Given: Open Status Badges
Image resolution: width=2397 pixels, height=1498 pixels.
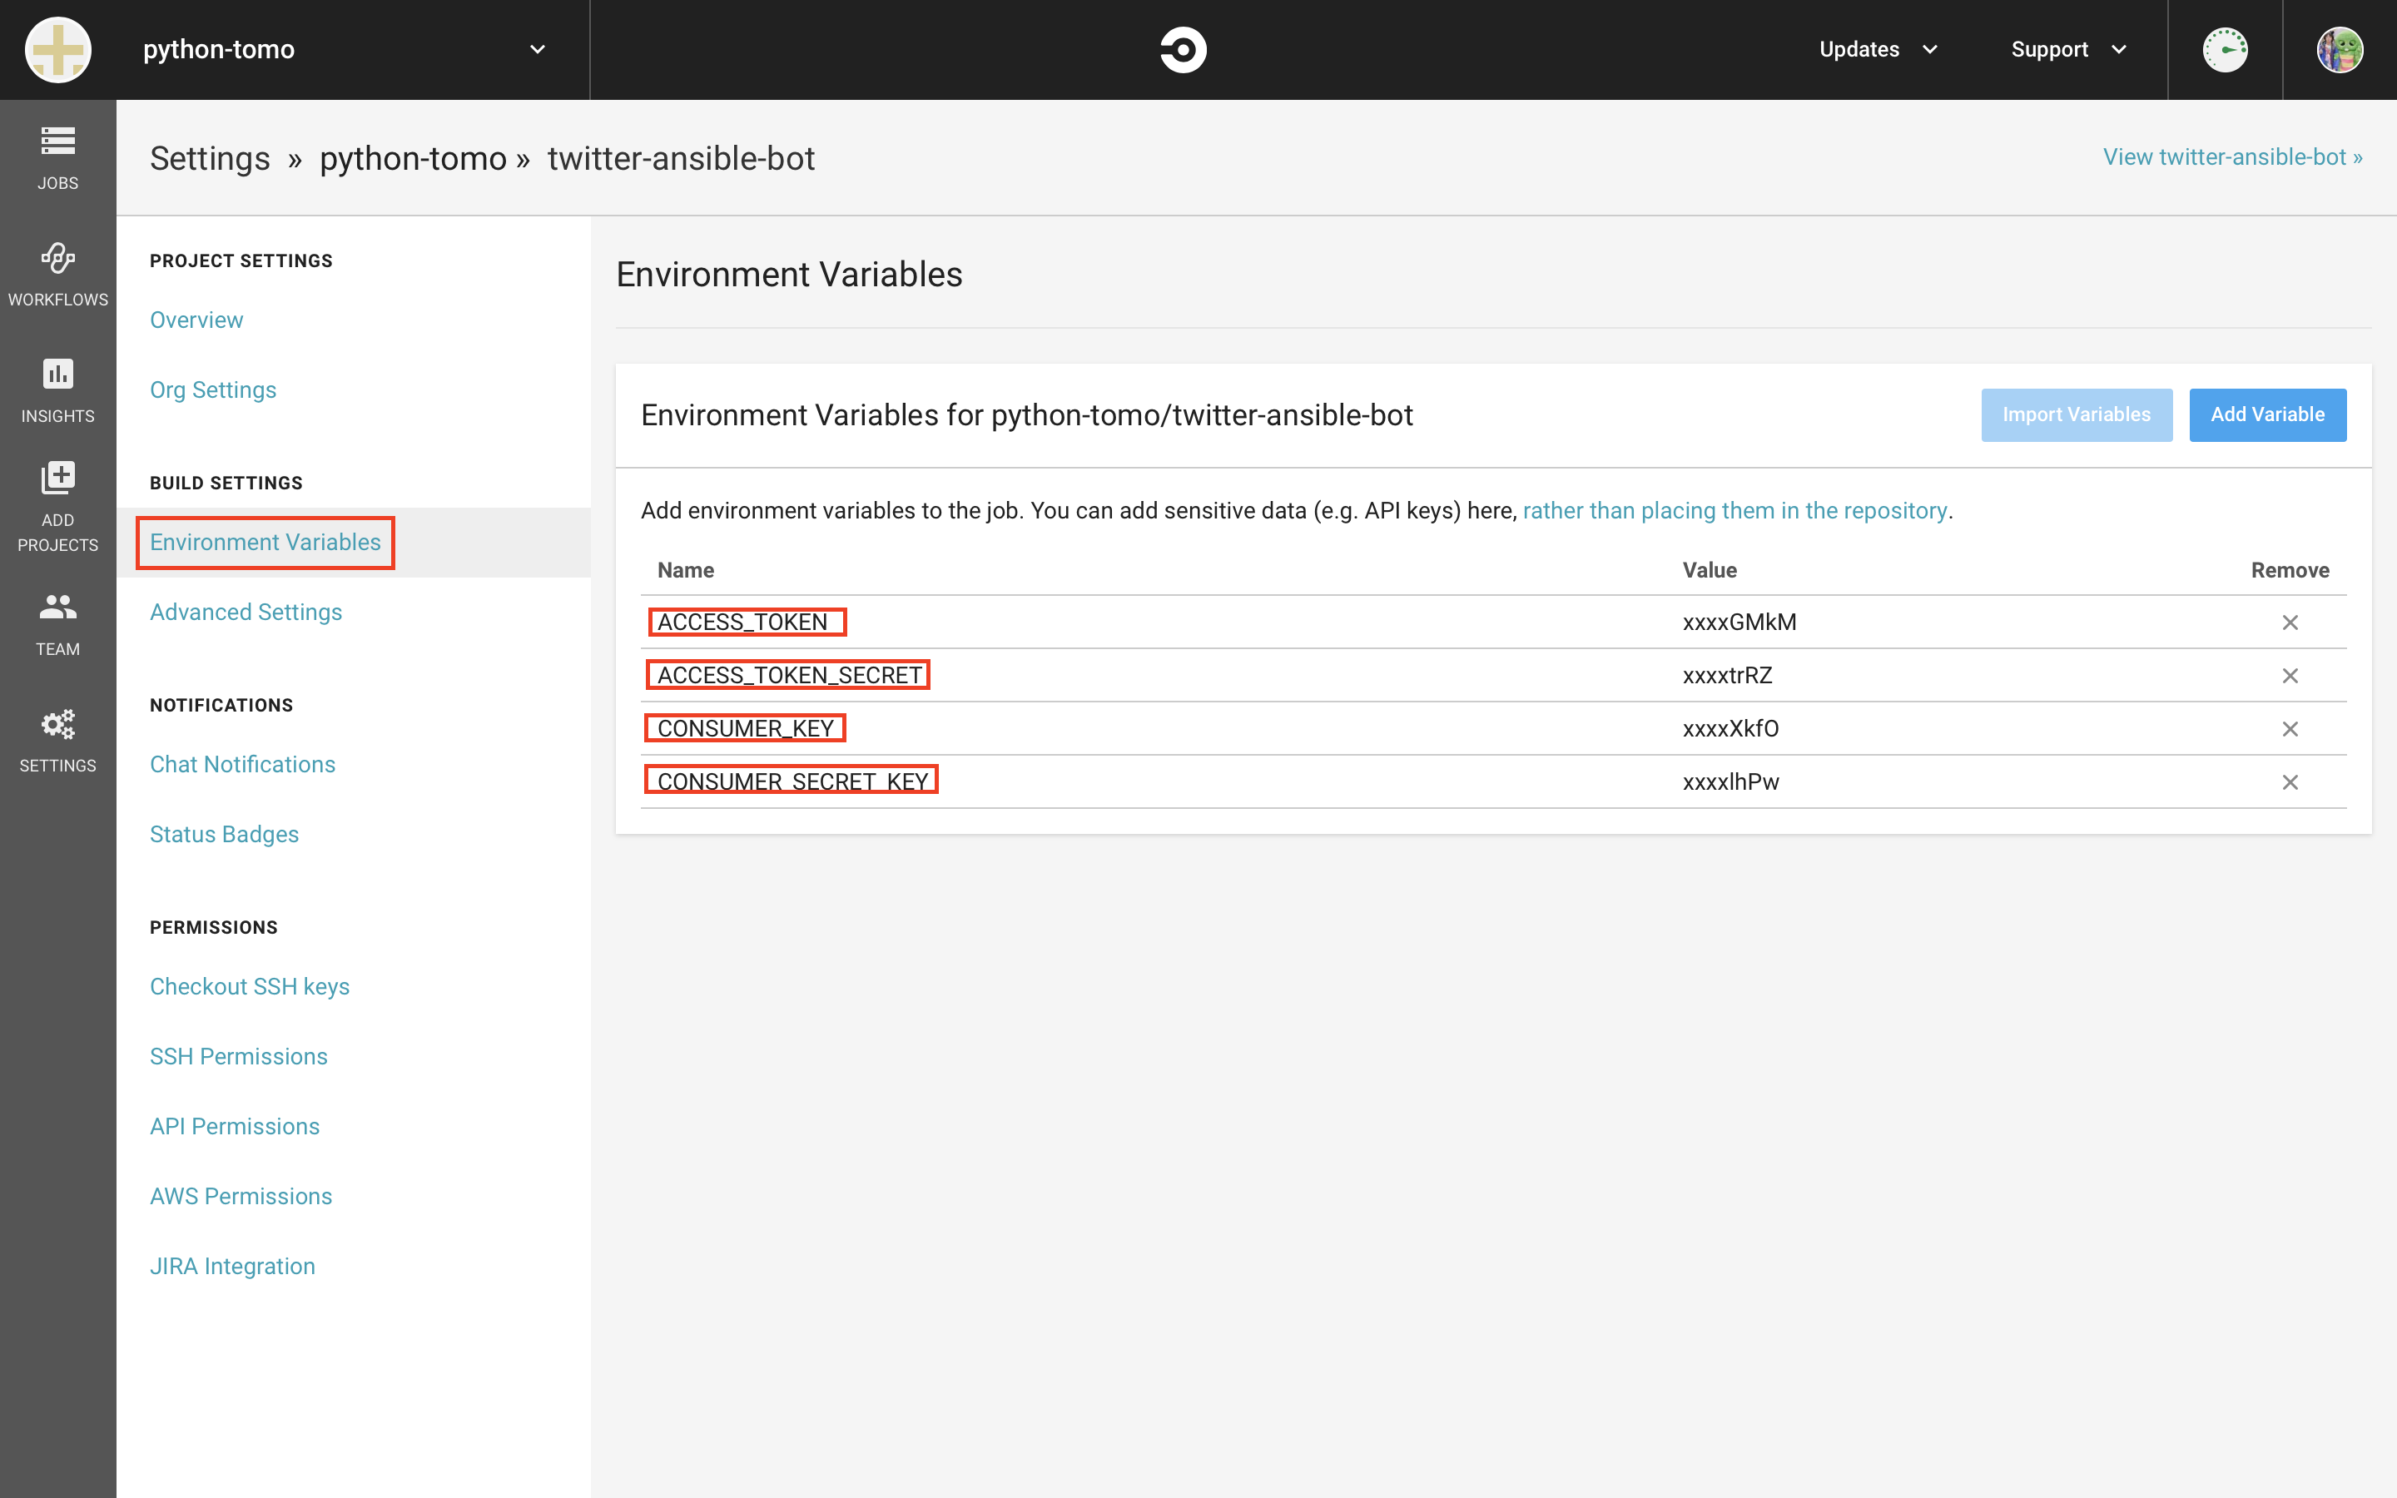Looking at the screenshot, I should point(224,834).
